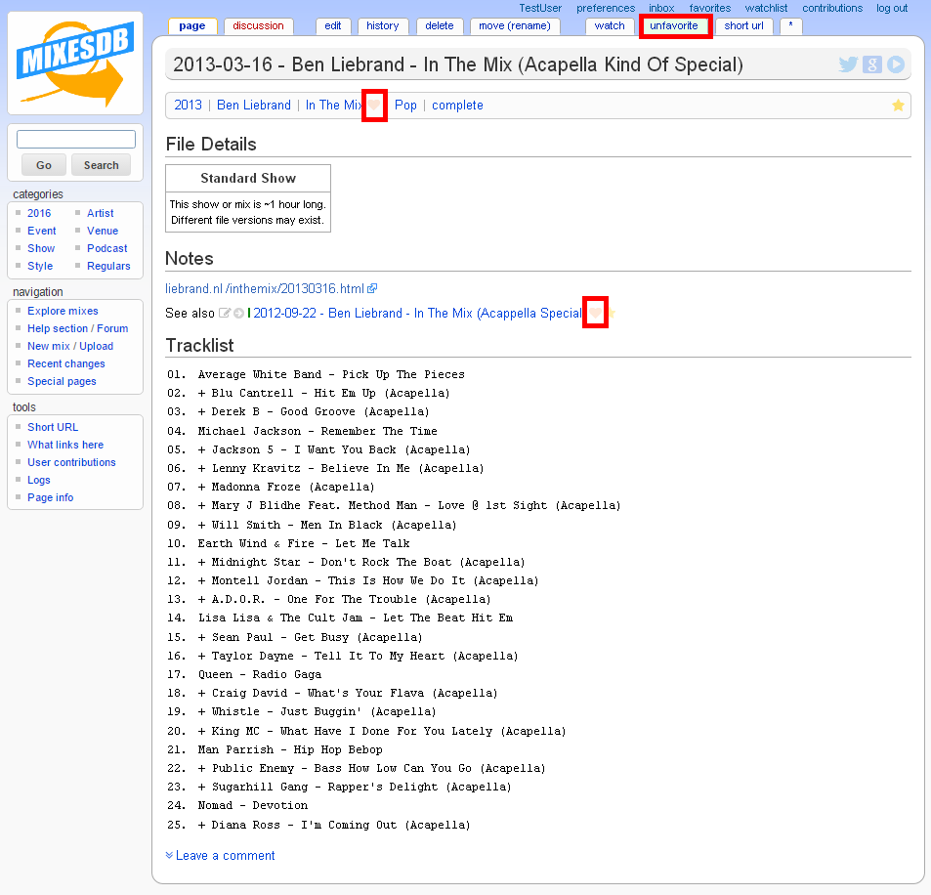
Task: Open the Short URL tool link
Action: pyautogui.click(x=53, y=428)
